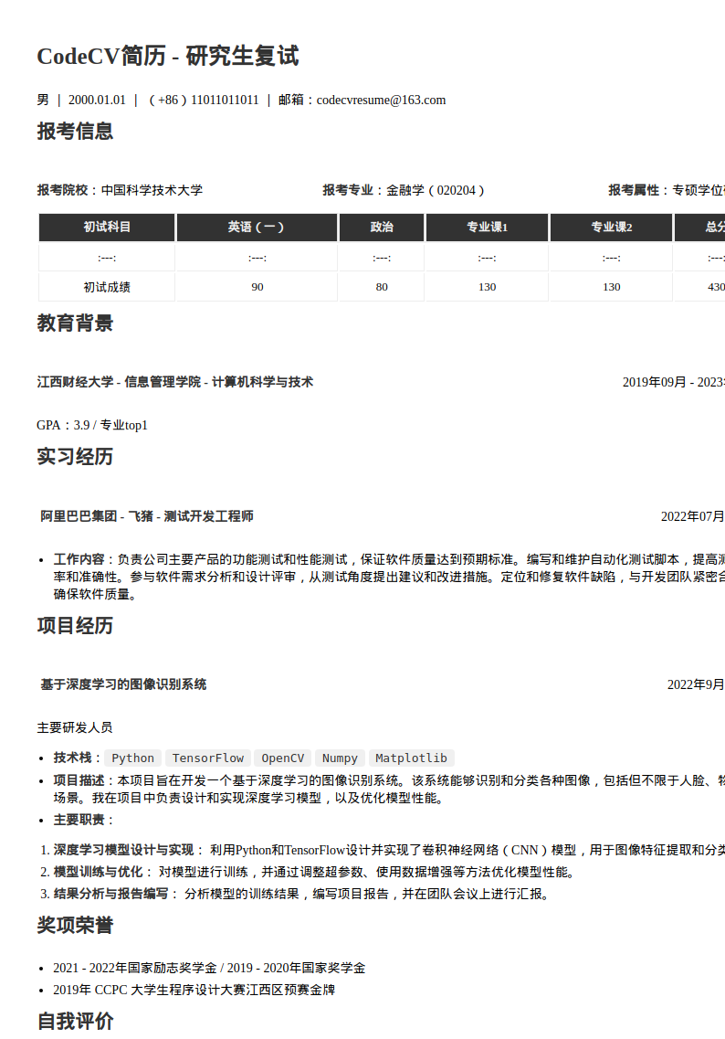The height and width of the screenshot is (1039, 725).
Task: Click the title 'CodeCV简历 - 研究生复试'
Action: pyautogui.click(x=167, y=57)
